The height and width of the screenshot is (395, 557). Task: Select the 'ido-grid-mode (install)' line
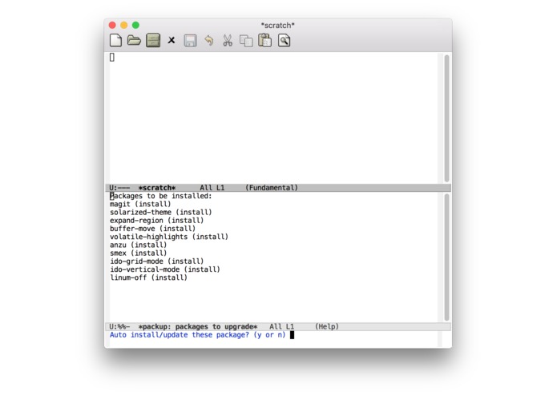click(x=156, y=261)
